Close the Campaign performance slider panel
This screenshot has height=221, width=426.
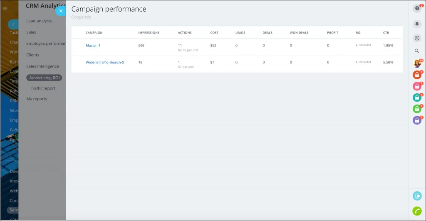61,11
